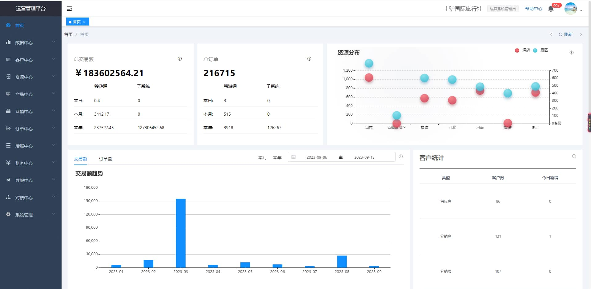The height and width of the screenshot is (289, 591).
Task: Click the end date 2023-09-13 field
Action: click(364, 157)
